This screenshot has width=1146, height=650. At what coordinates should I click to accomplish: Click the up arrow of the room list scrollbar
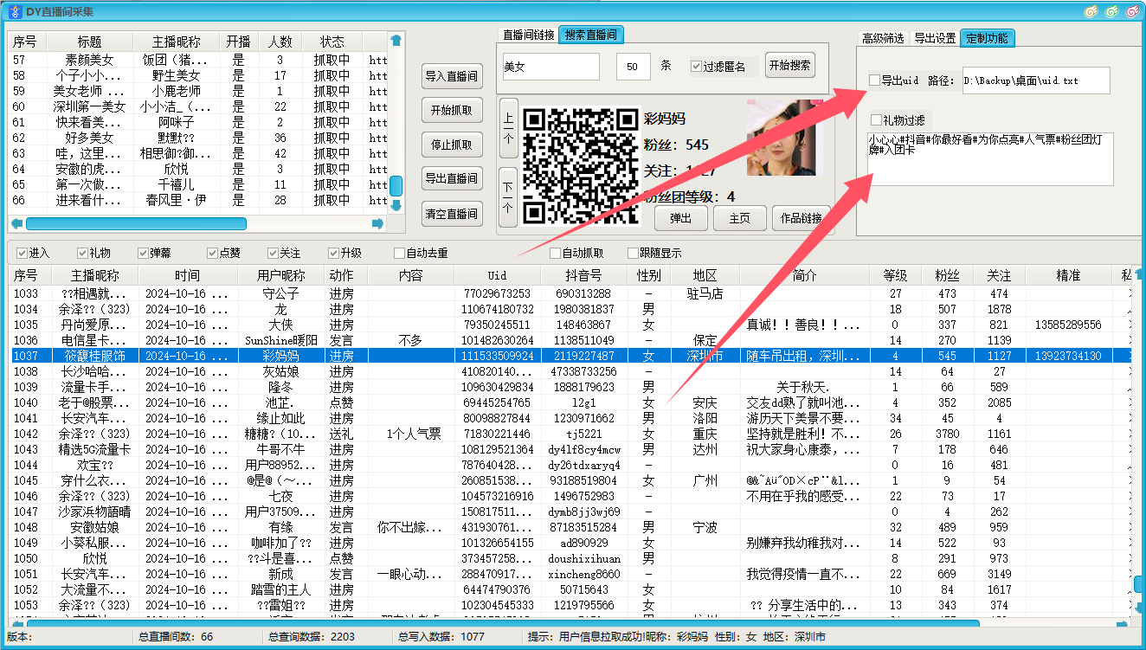pos(396,40)
